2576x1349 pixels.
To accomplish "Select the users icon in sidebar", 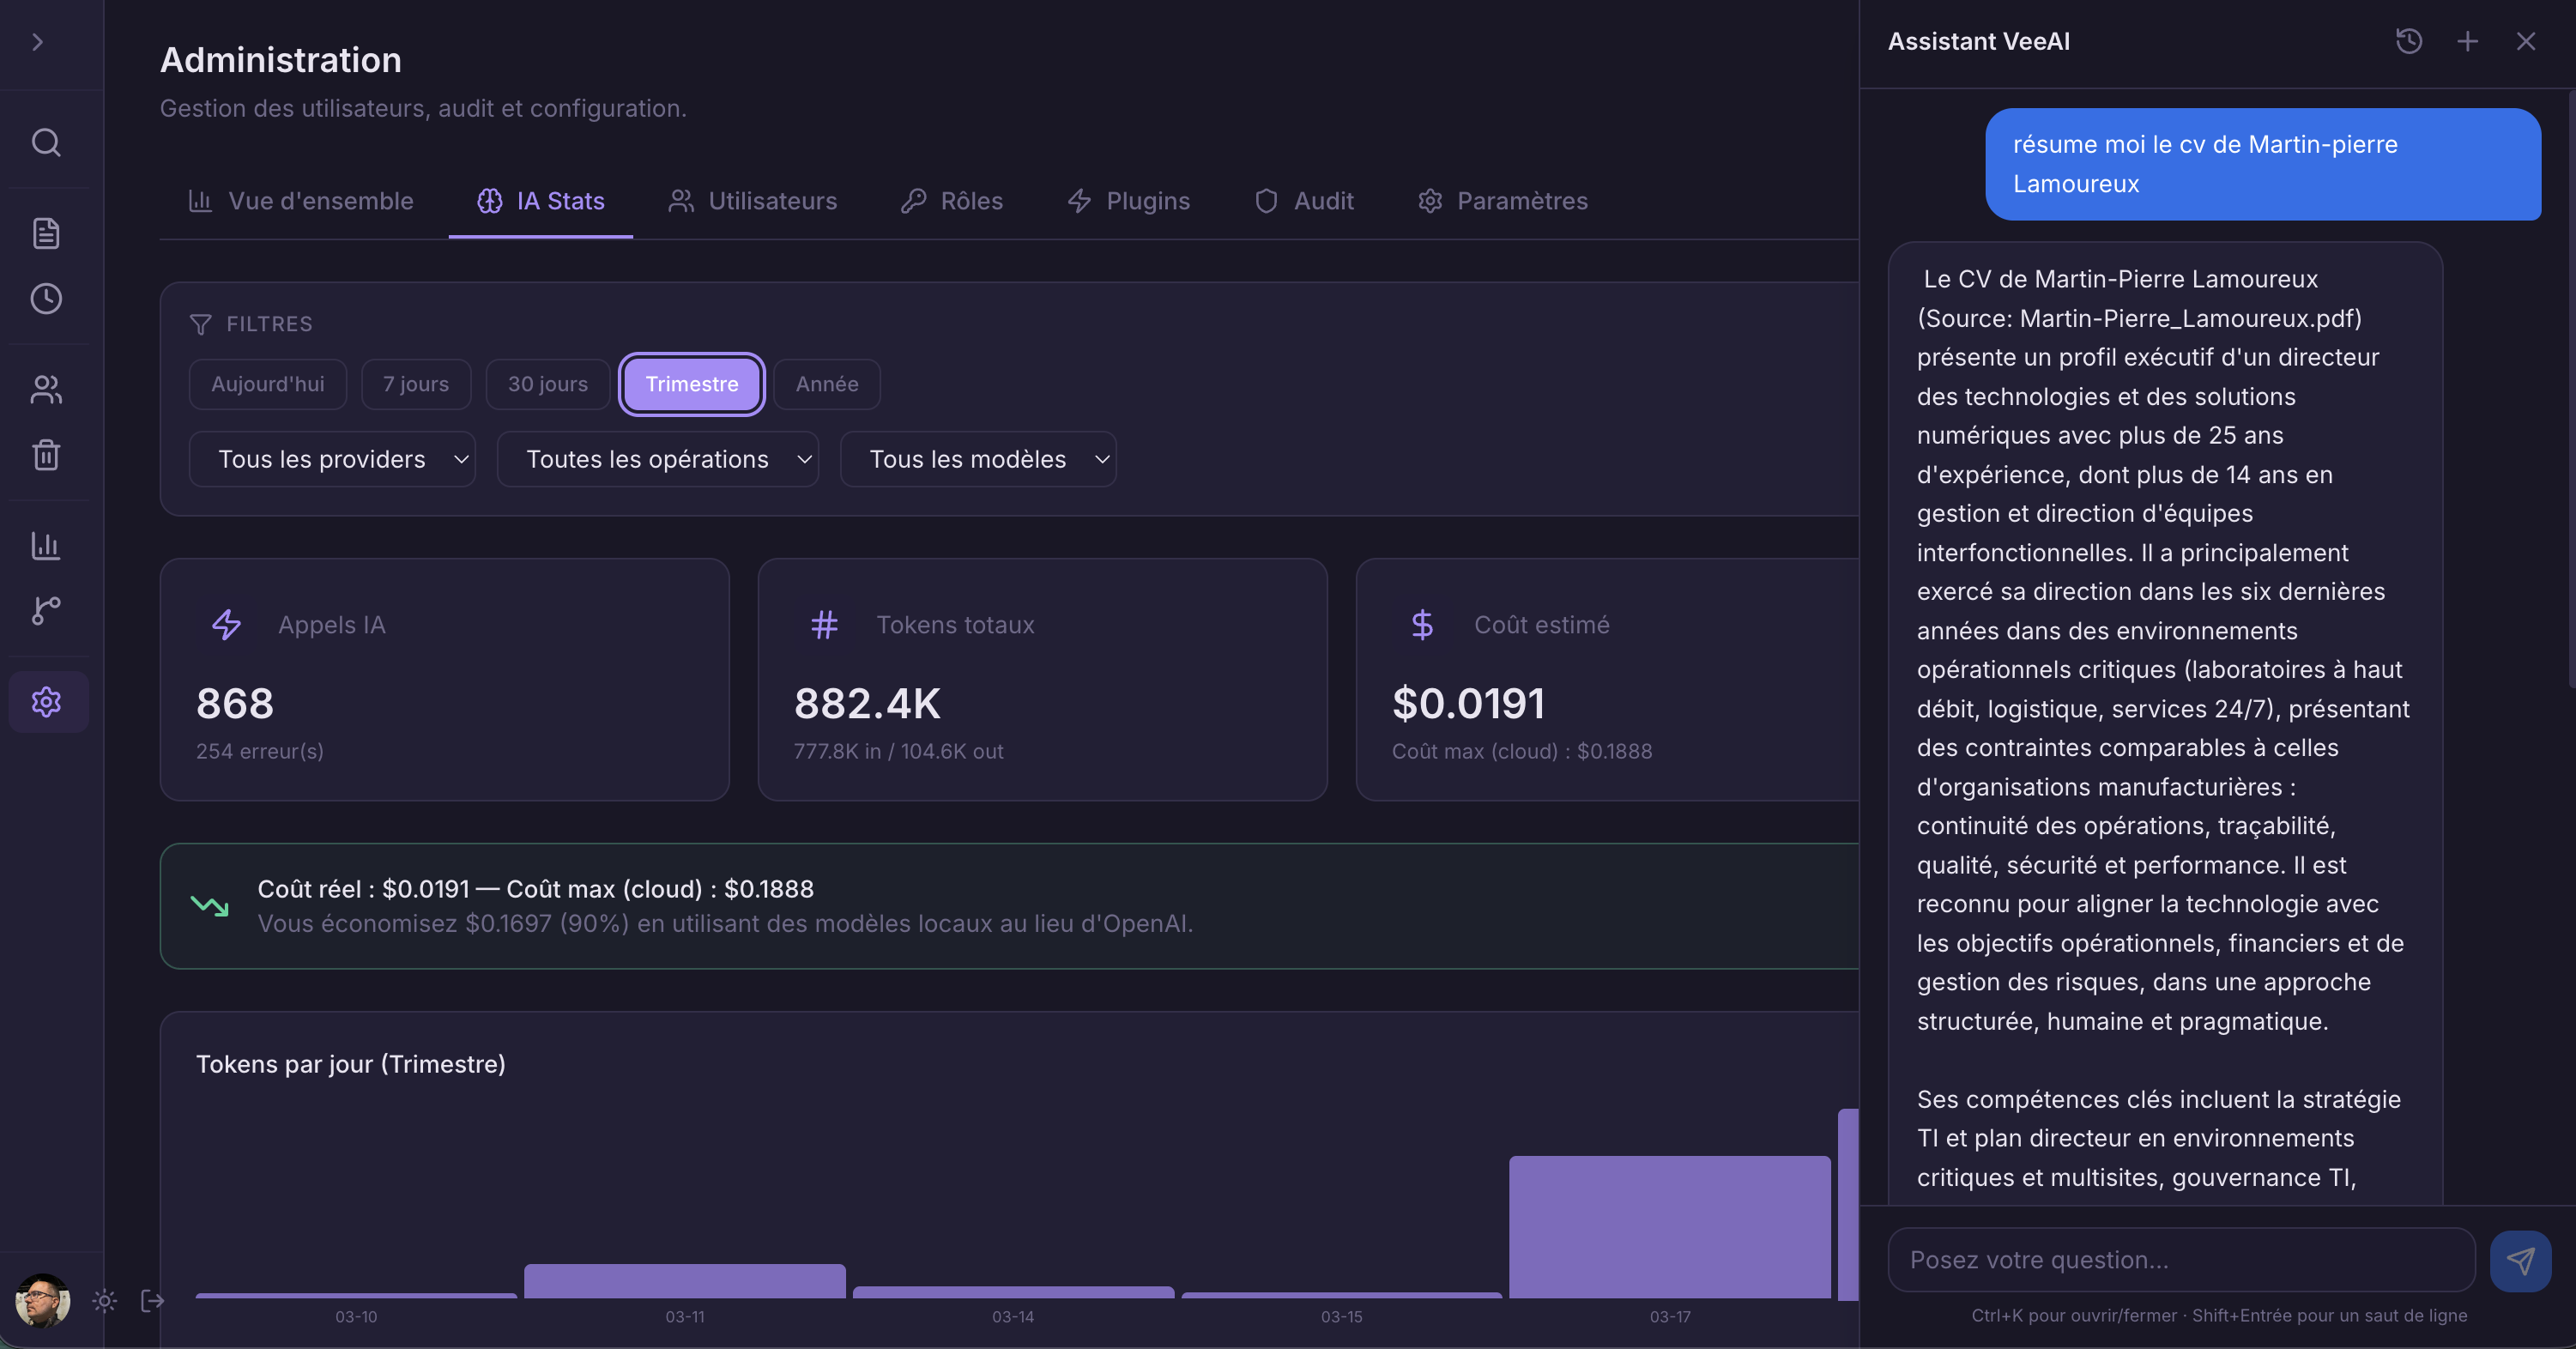I will 46,390.
